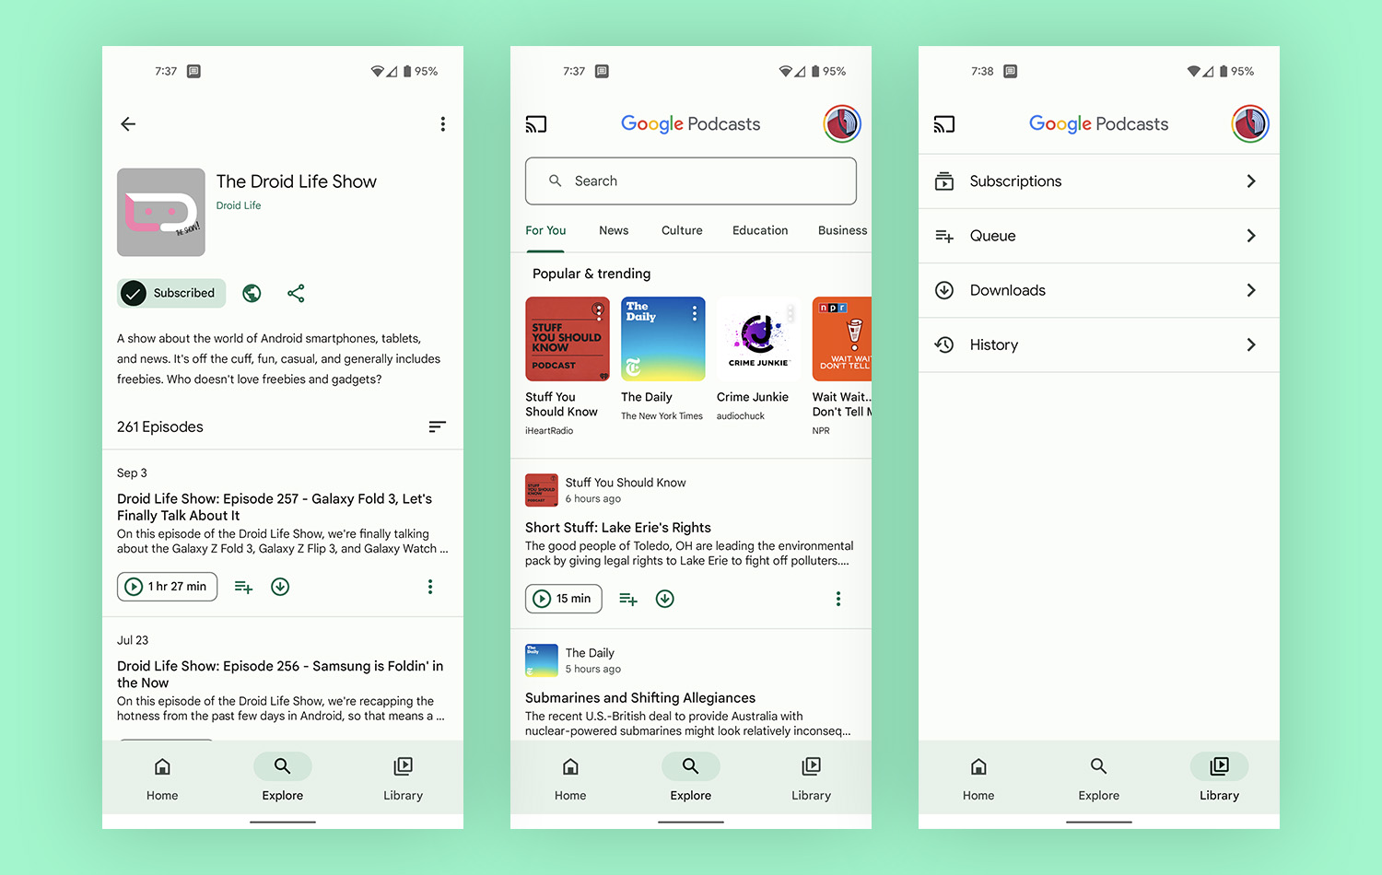Open the Droid Life website globe icon
Image resolution: width=1382 pixels, height=875 pixels.
[252, 293]
